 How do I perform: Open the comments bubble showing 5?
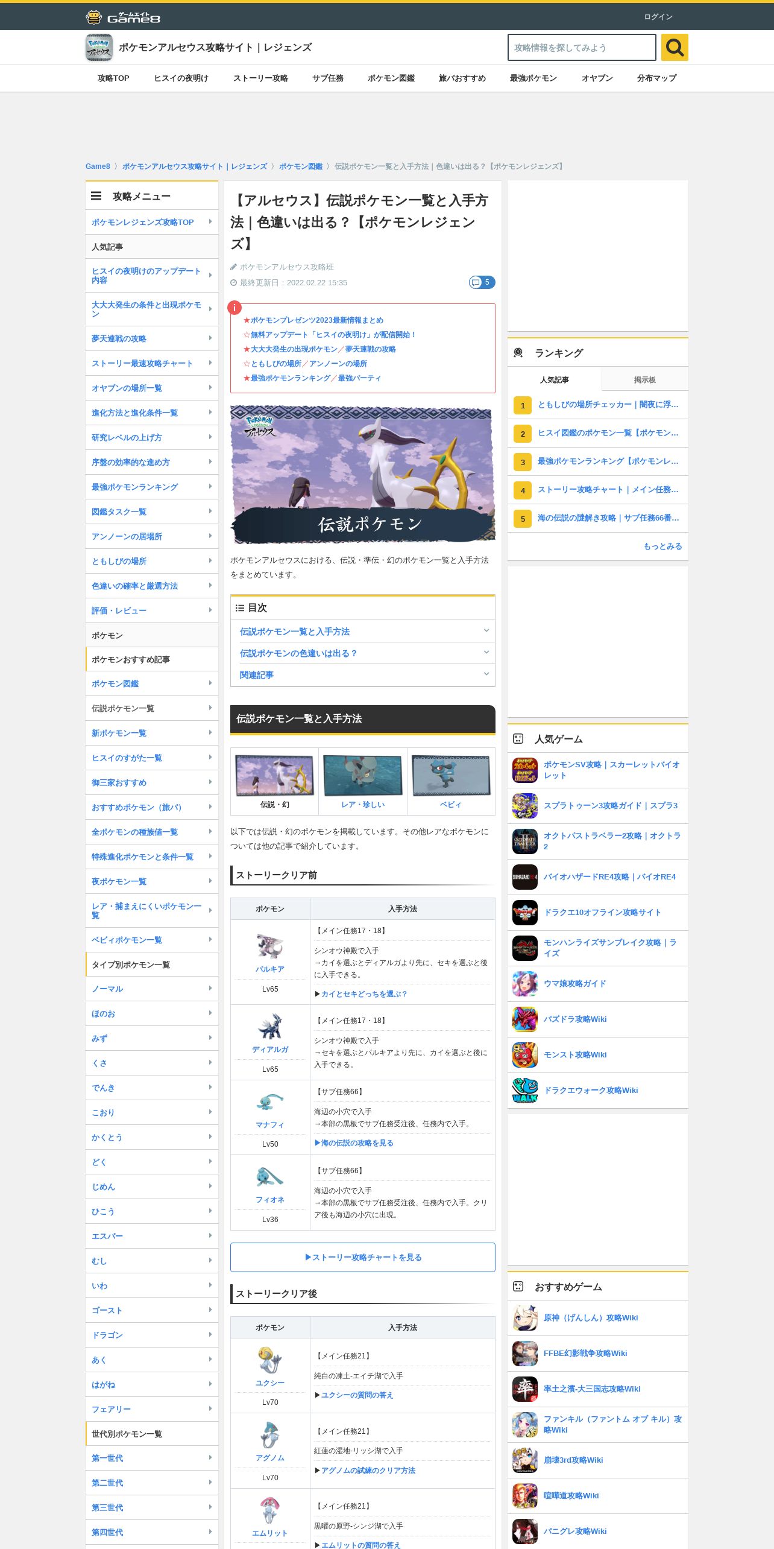pyautogui.click(x=482, y=282)
